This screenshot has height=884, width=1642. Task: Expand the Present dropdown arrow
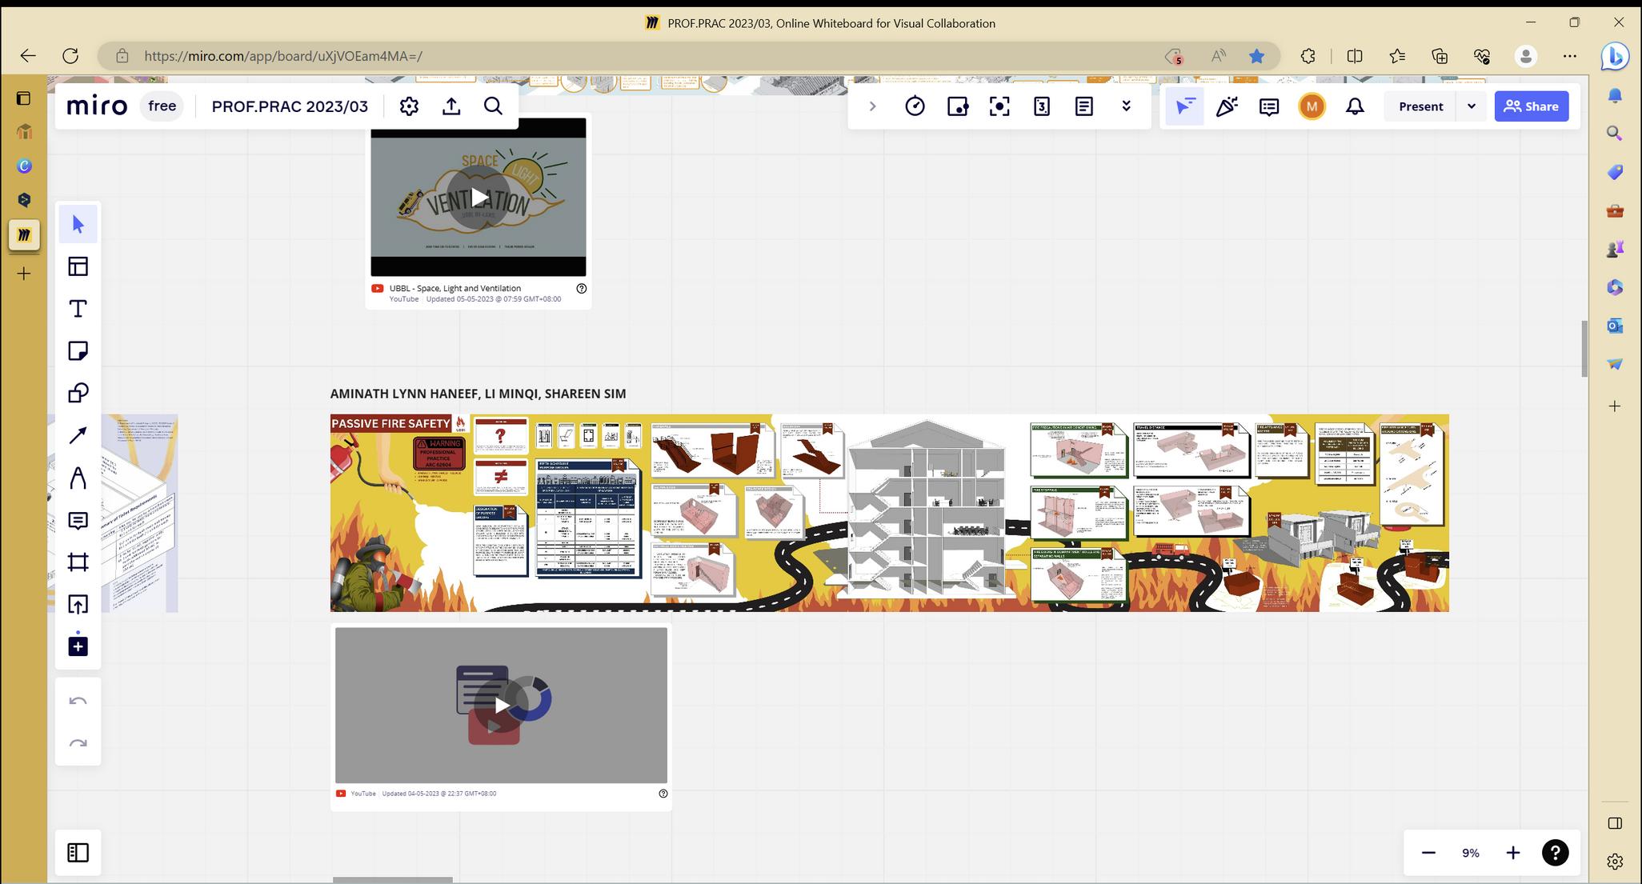point(1471,106)
